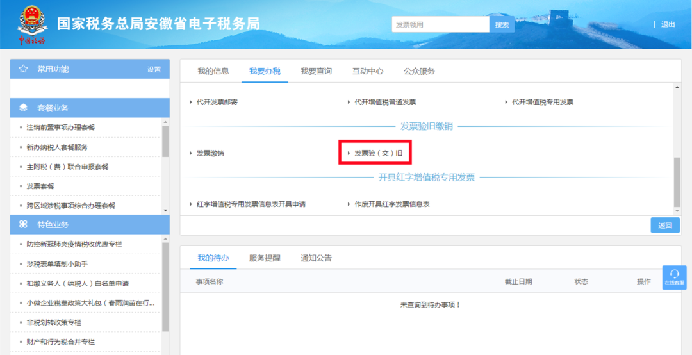Click the layers icon beside 套餐业务
The width and height of the screenshot is (692, 355).
point(24,108)
